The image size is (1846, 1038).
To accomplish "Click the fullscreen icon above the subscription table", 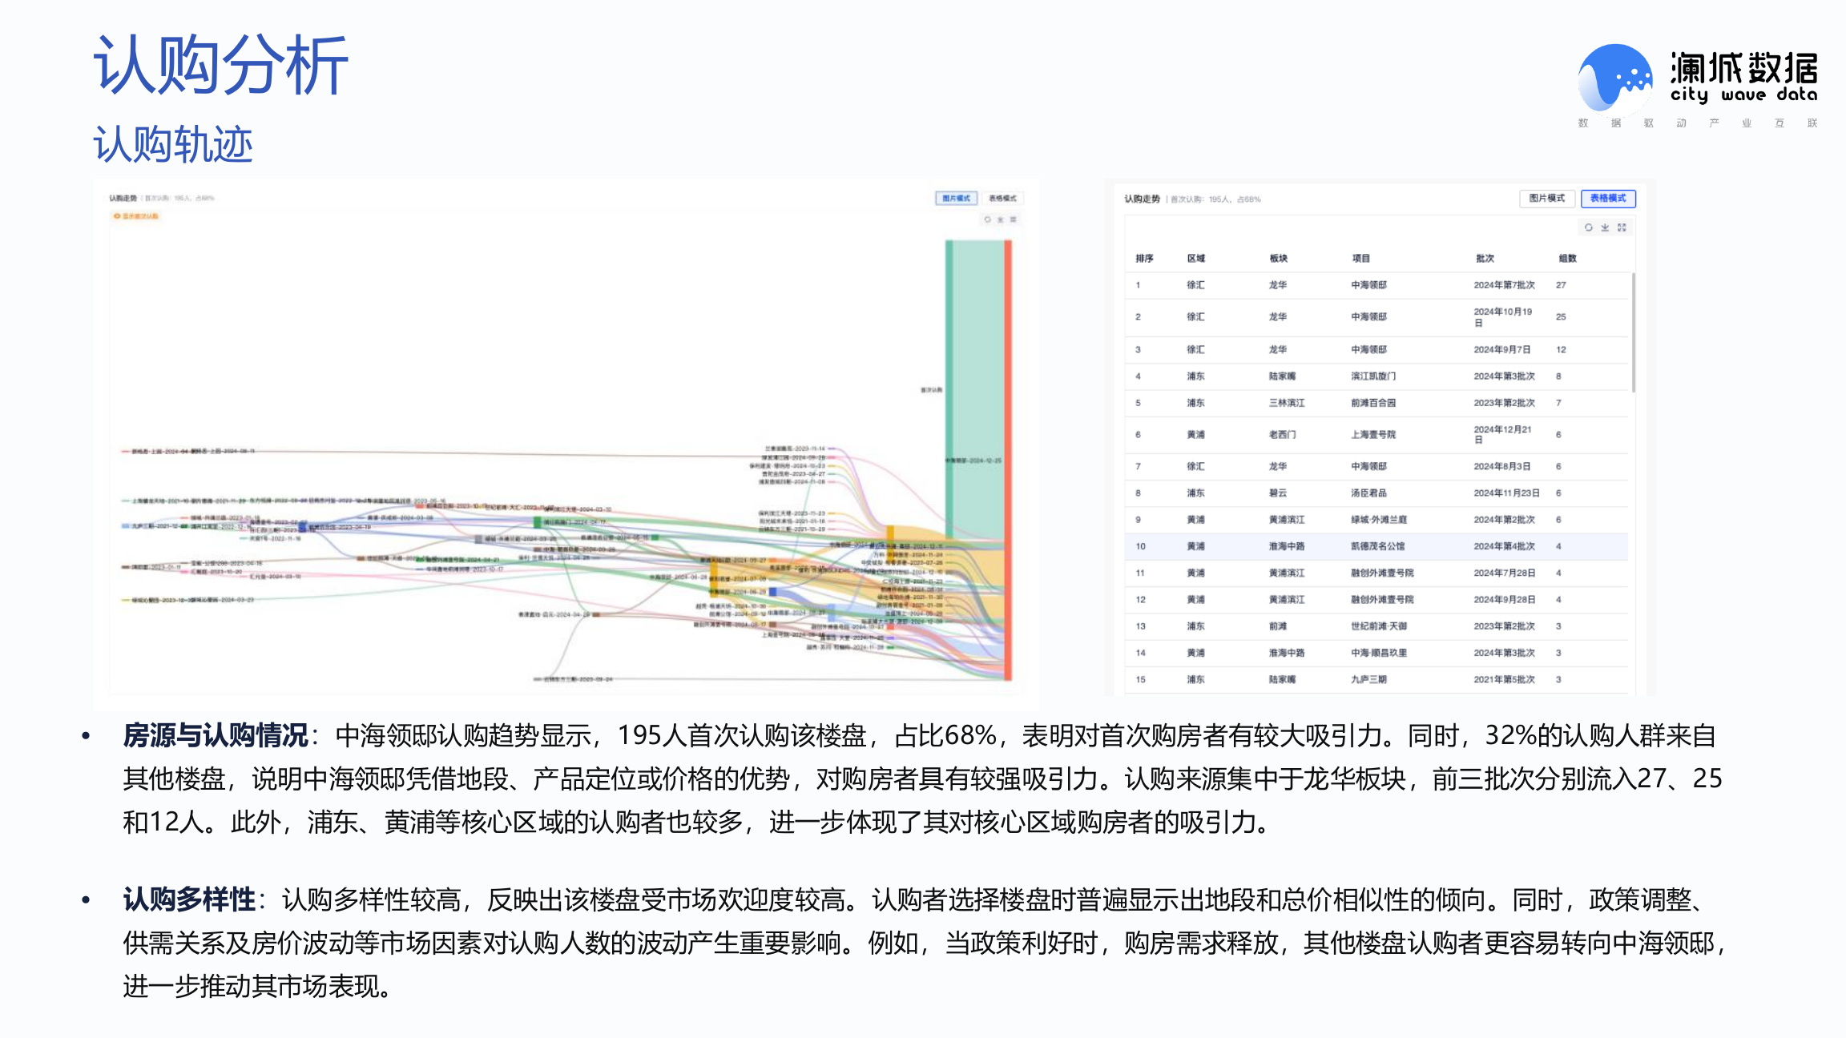I will [x=1622, y=227].
